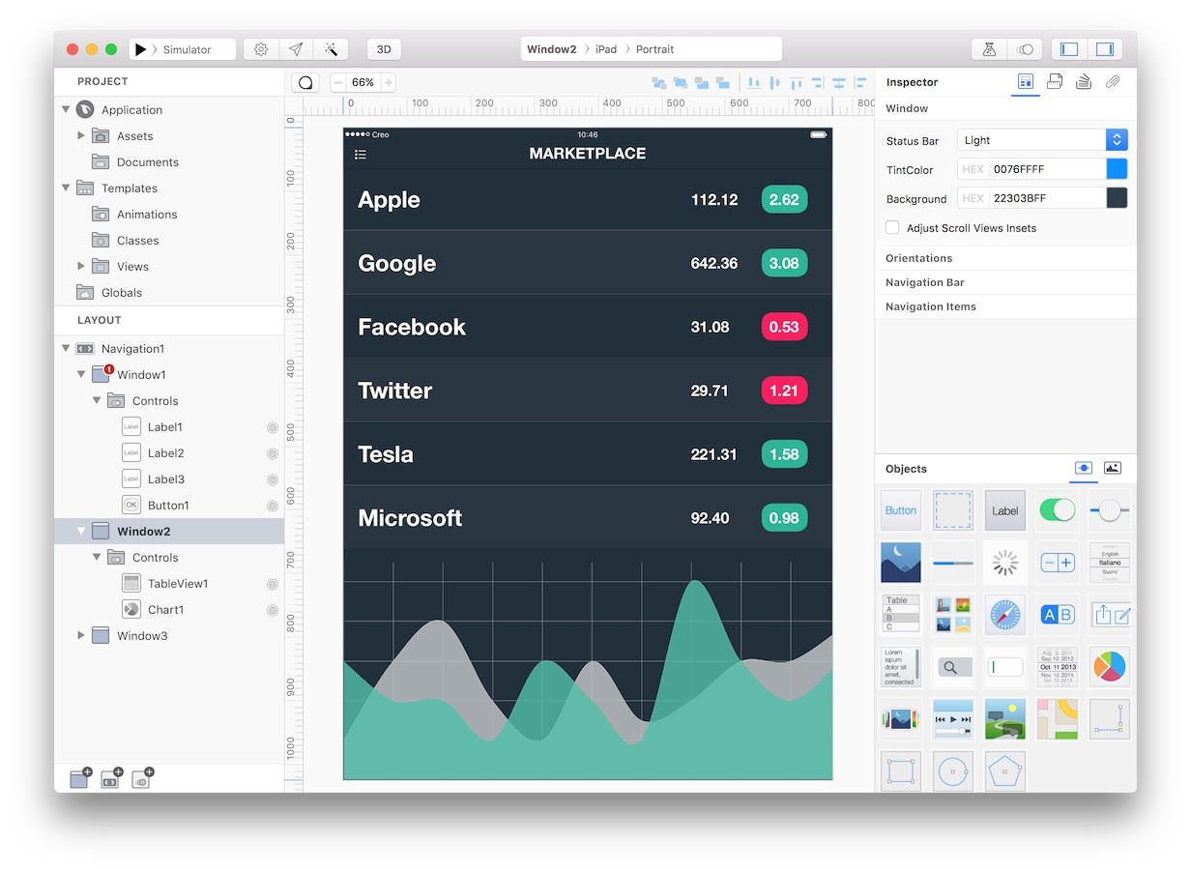The image size is (1191, 870).
Task: Collapse the Templates group
Action: 66,188
